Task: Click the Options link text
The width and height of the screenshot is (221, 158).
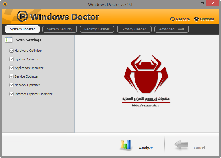Action: (x=207, y=19)
